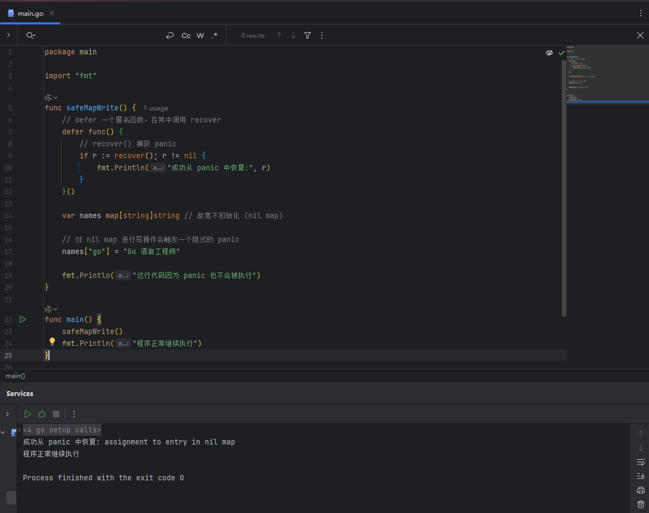
Task: Click the main() breadcrumb
Action: (15, 376)
